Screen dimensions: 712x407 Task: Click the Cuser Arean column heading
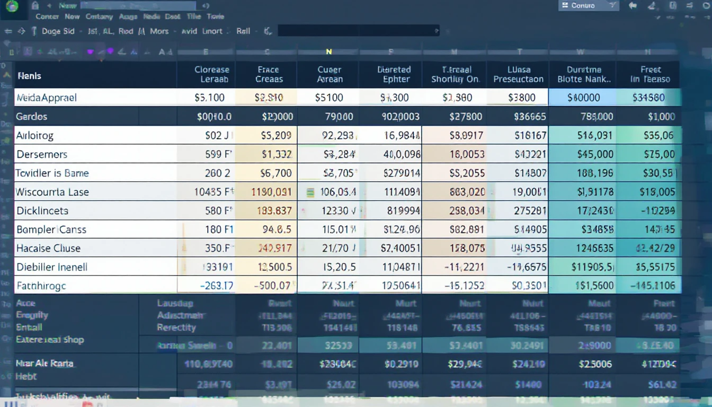330,74
